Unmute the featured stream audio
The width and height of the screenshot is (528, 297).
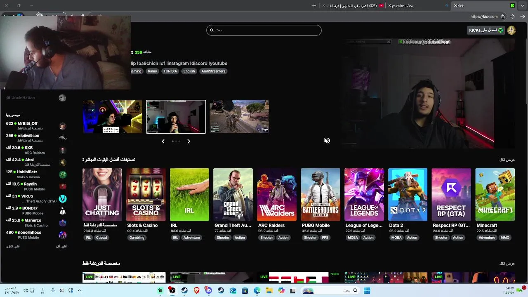pyautogui.click(x=327, y=141)
